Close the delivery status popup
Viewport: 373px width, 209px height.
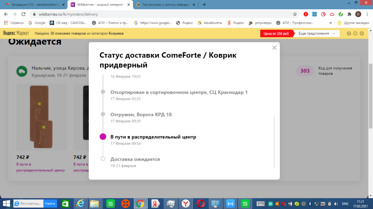(x=274, y=48)
